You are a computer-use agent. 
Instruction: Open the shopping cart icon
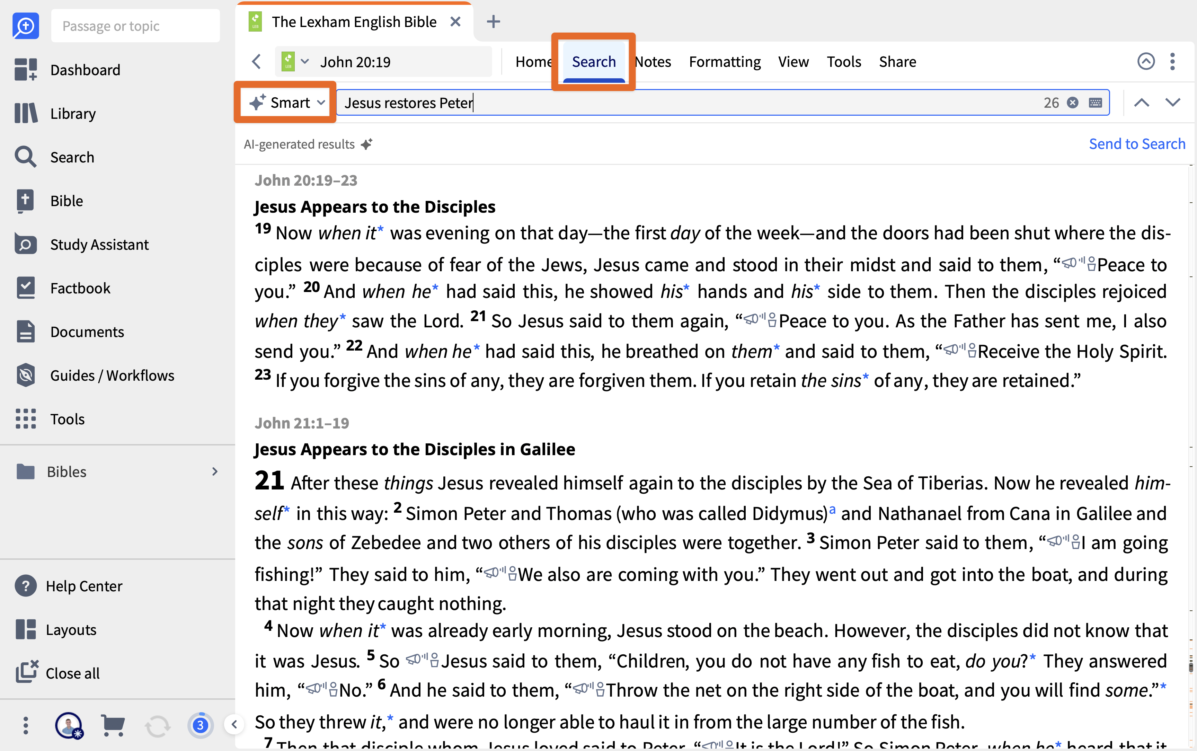coord(113,726)
